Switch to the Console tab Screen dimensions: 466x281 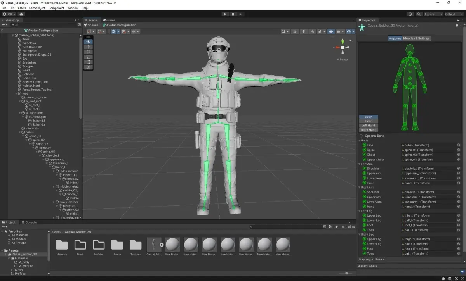29,222
